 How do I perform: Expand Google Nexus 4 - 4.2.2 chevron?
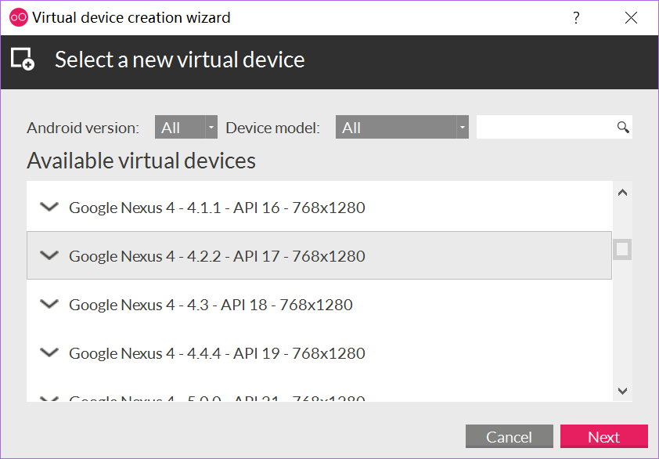(49, 255)
